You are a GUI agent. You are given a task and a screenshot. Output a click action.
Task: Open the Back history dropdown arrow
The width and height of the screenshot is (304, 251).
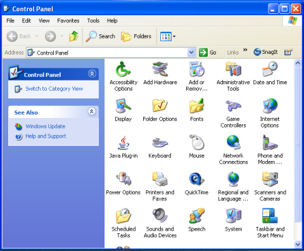tap(37, 36)
